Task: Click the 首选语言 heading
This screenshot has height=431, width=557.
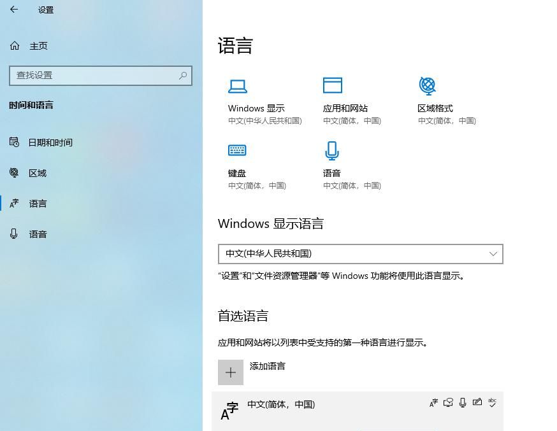Action: click(x=243, y=316)
